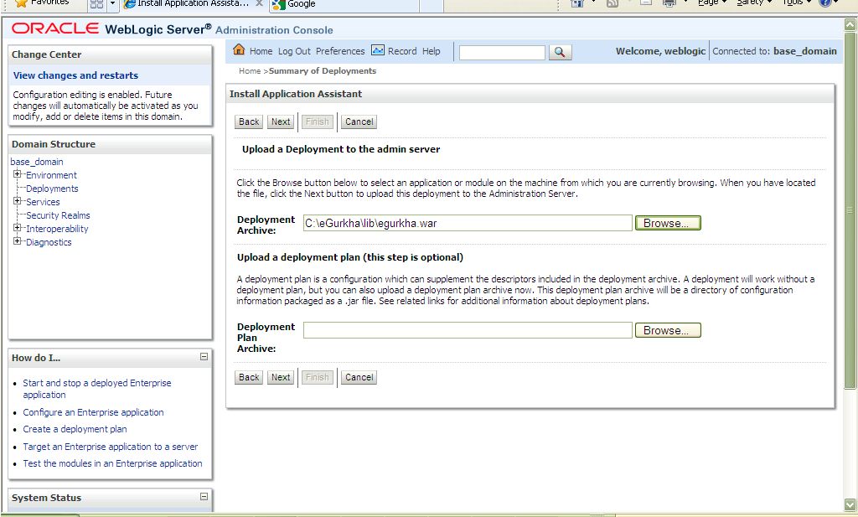Expand the Environment tree node
Viewport: 858px width, 517px height.
17,174
